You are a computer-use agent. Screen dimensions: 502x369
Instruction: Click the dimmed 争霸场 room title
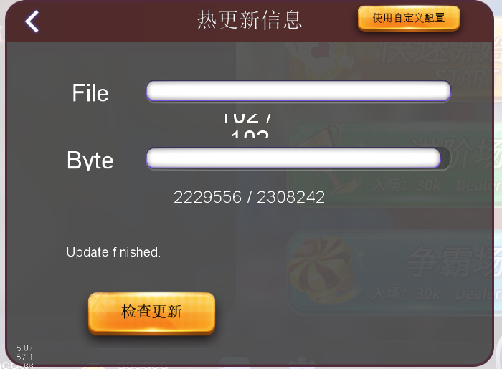click(453, 262)
